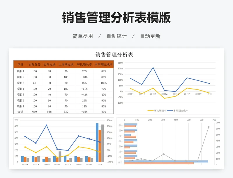Select the 180 cell in 项目4 row
This screenshot has height=178, width=233.
[x=66, y=89]
